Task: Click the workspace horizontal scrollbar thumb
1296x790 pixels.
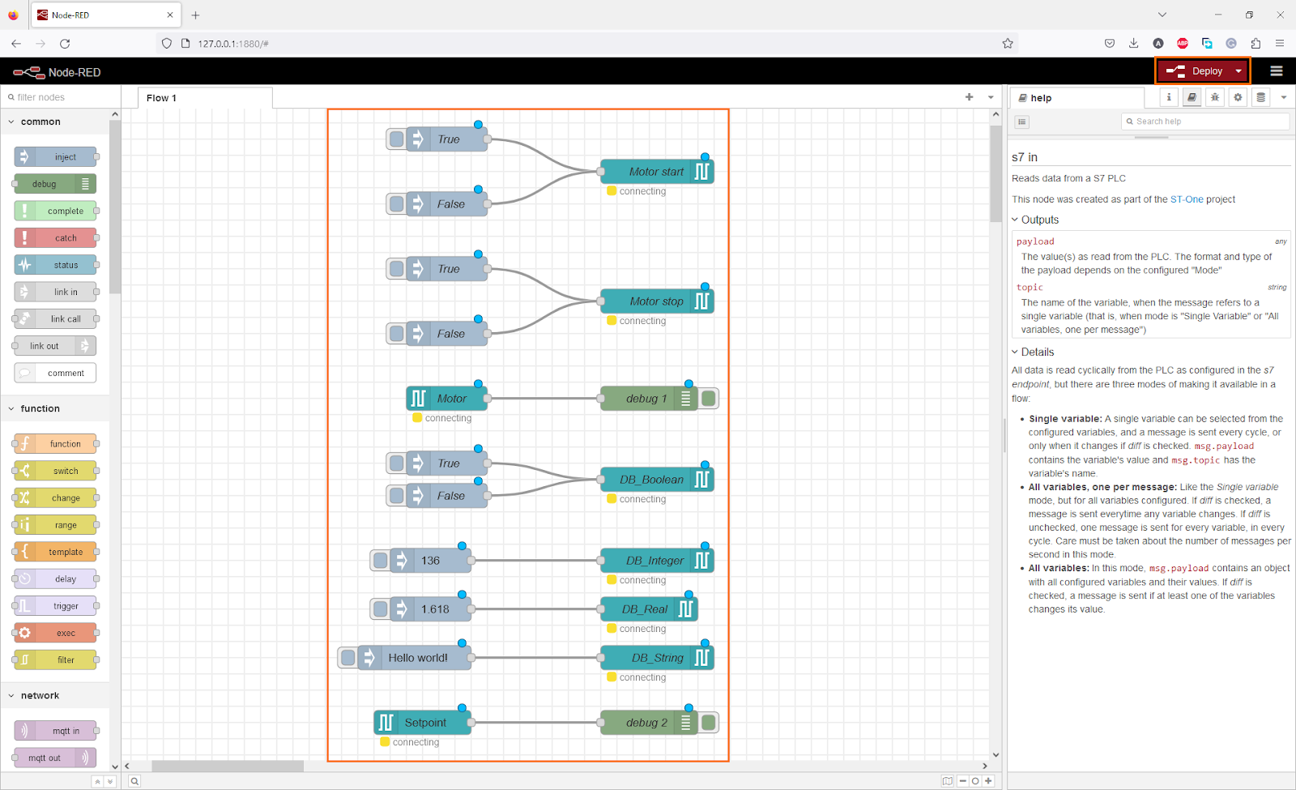Action: point(228,766)
